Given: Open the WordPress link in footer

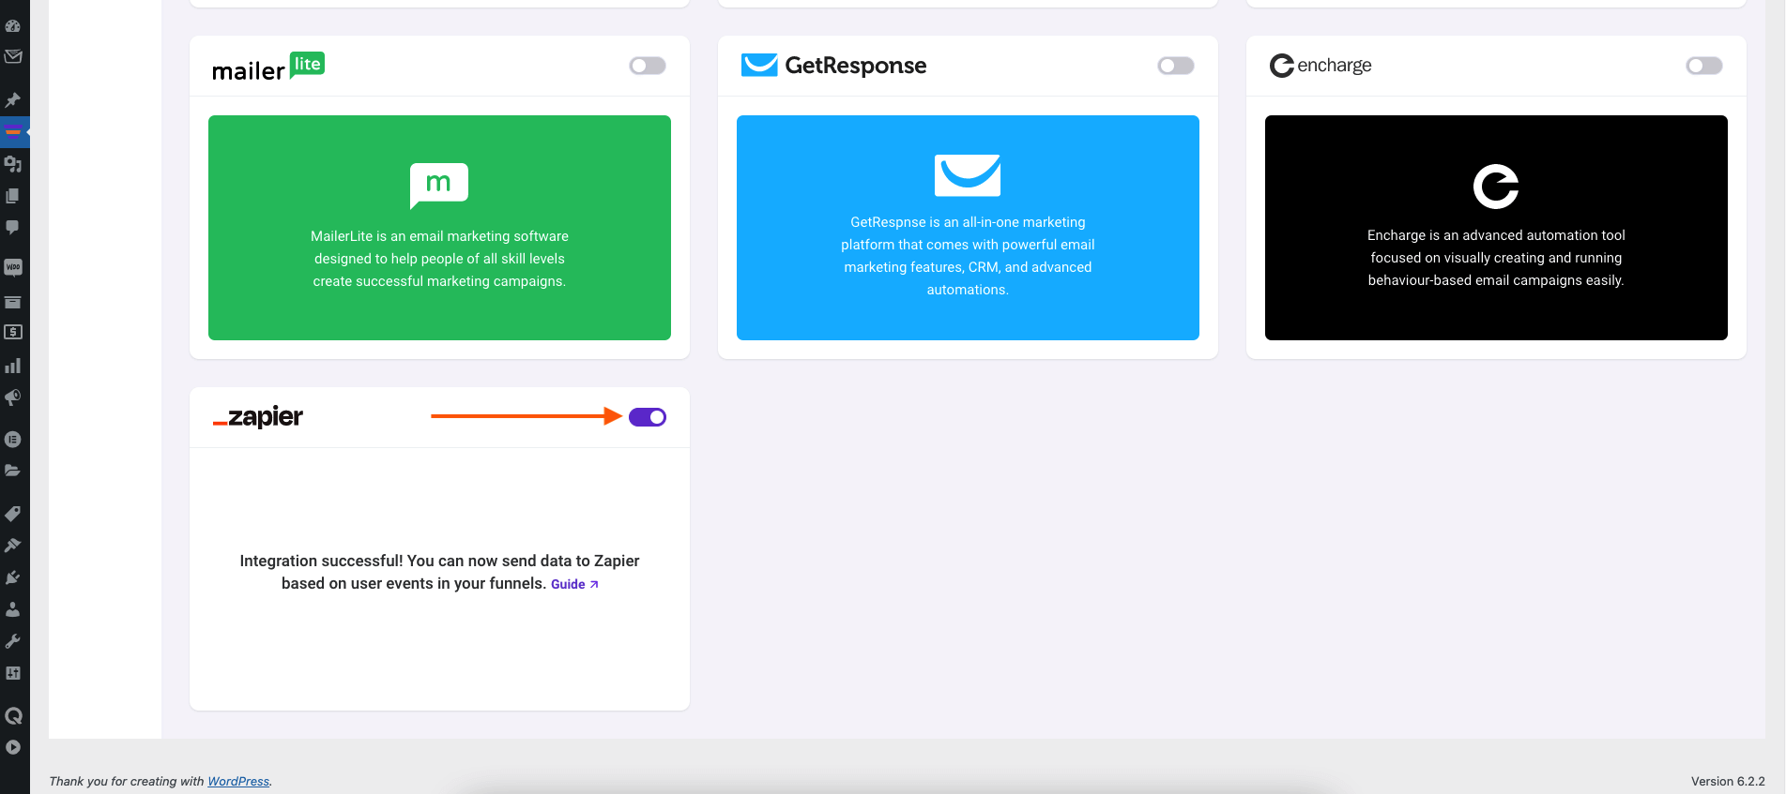Looking at the screenshot, I should tap(238, 781).
